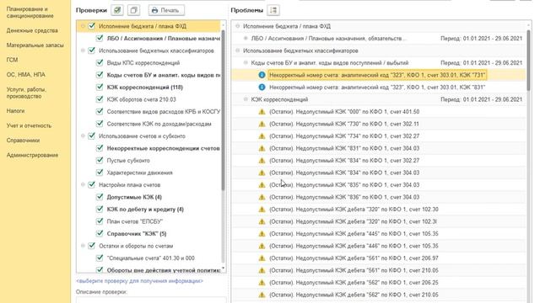The image size is (540, 303).
Task: Click the uncheck-all icon beside Проверки
Action: point(133,10)
